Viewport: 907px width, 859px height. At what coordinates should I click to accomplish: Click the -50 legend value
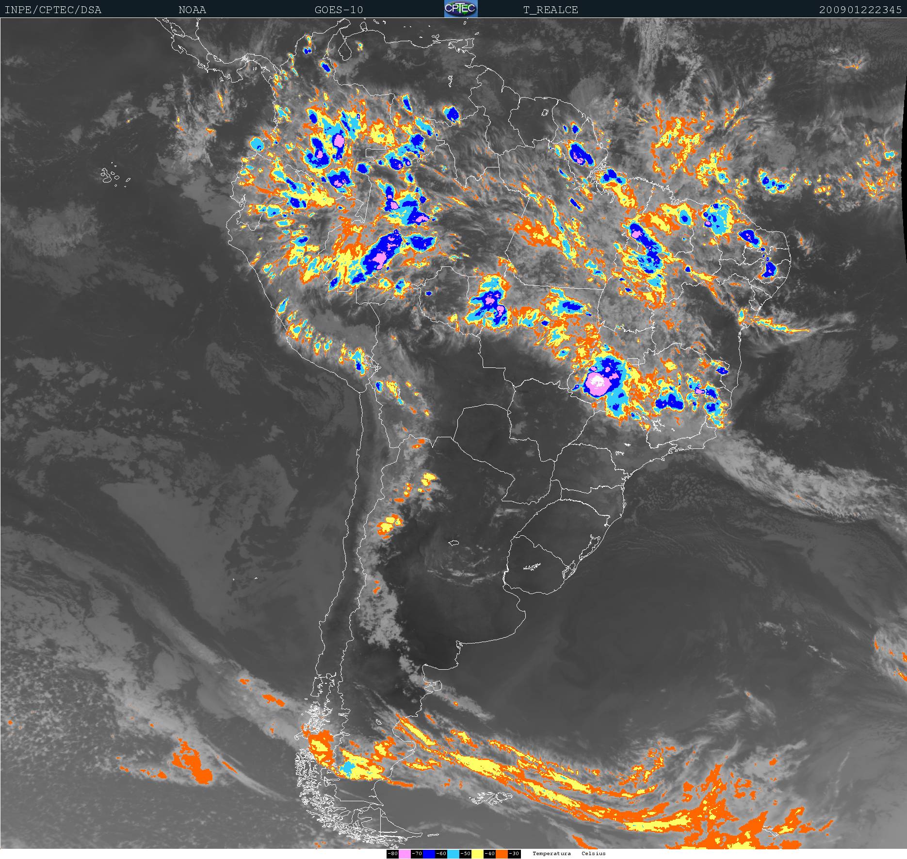465,854
